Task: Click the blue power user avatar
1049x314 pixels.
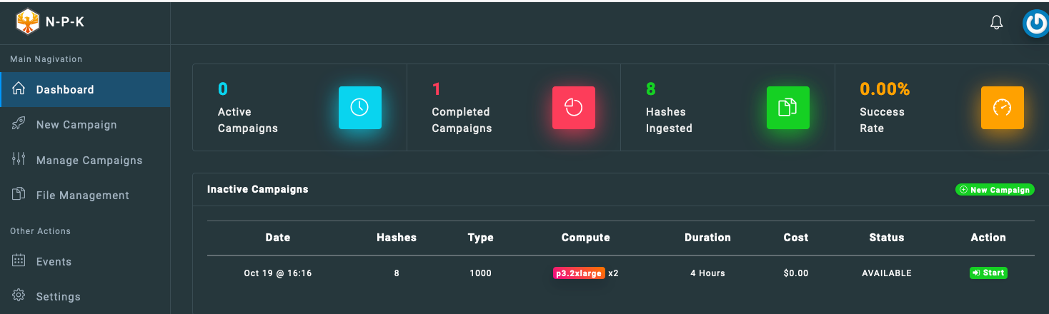Action: tap(1035, 23)
